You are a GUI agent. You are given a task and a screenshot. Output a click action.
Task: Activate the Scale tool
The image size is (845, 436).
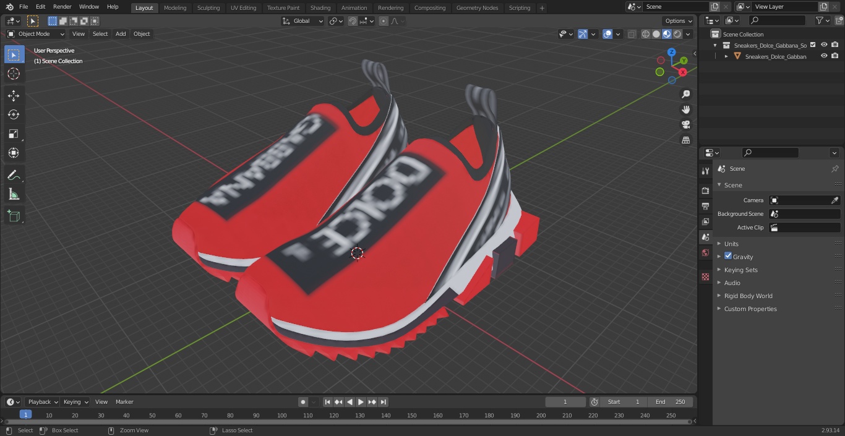pos(14,134)
